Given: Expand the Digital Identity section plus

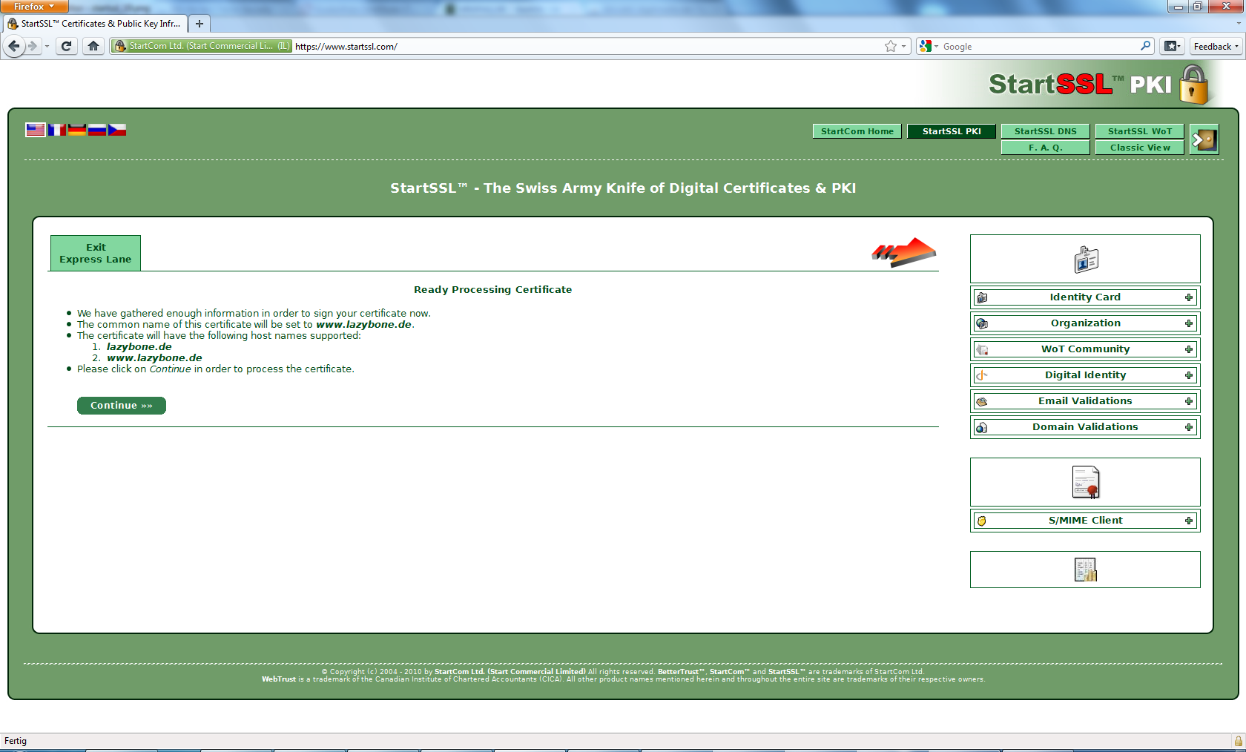Looking at the screenshot, I should coord(1189,375).
